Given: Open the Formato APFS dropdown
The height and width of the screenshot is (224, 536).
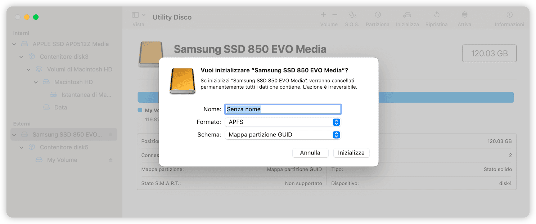Looking at the screenshot, I should point(283,122).
